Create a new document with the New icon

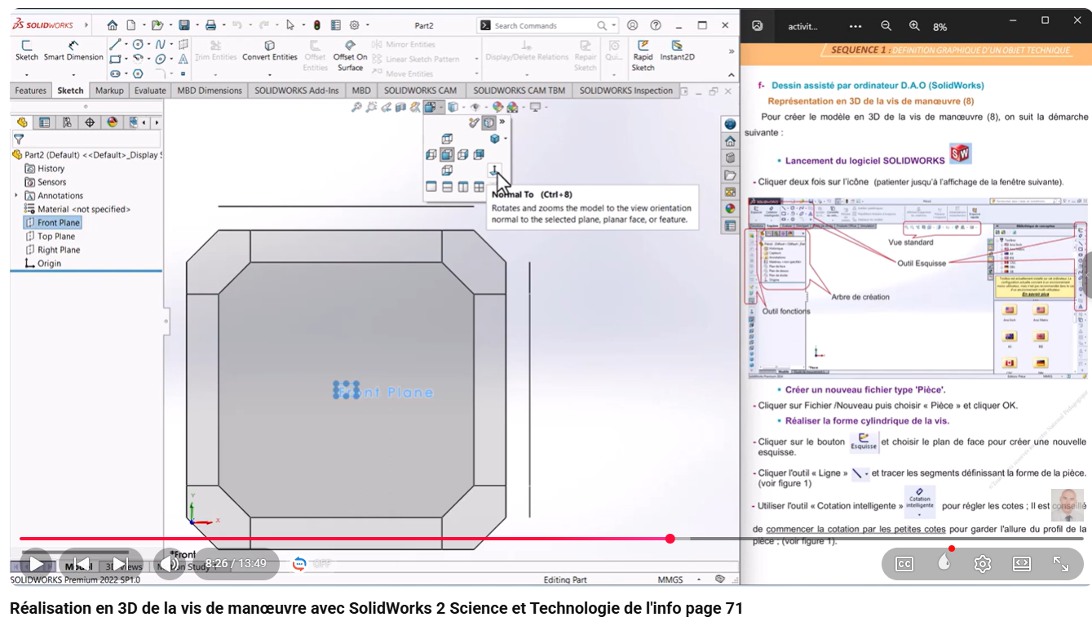(x=131, y=25)
